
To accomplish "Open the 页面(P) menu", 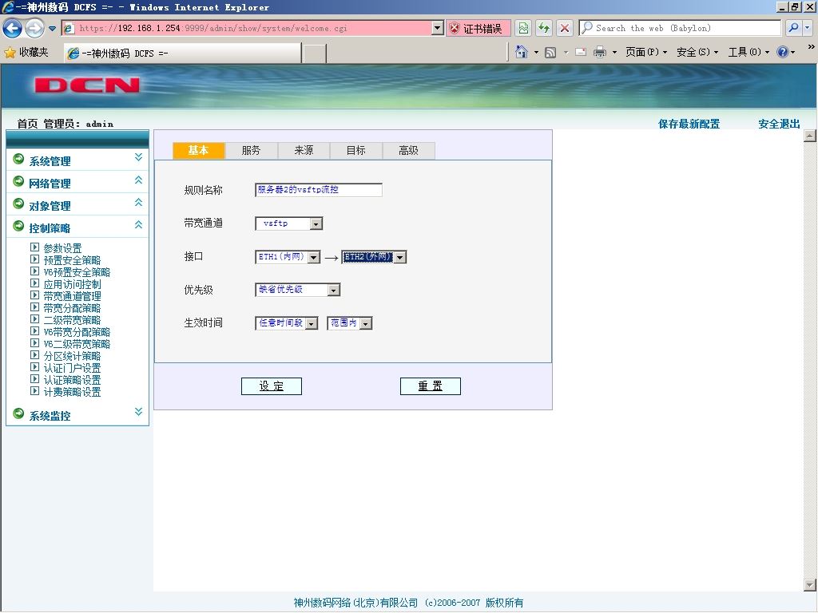I will [x=645, y=52].
